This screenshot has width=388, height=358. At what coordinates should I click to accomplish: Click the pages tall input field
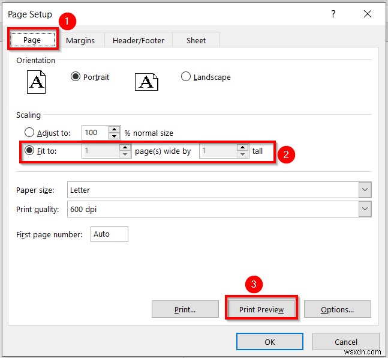pos(218,151)
